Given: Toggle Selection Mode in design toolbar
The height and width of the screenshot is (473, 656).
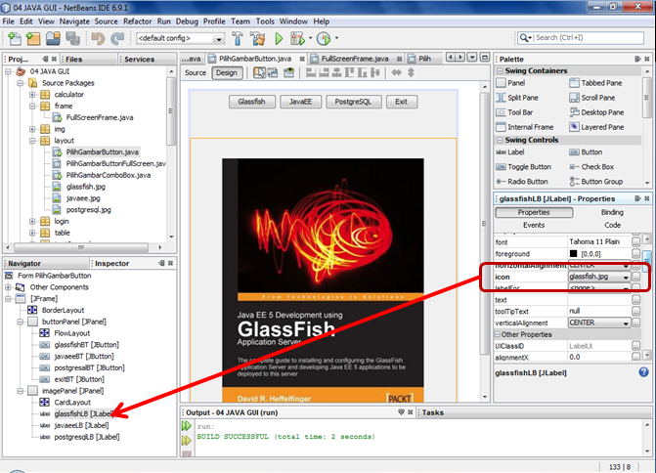Looking at the screenshot, I should coord(259,72).
